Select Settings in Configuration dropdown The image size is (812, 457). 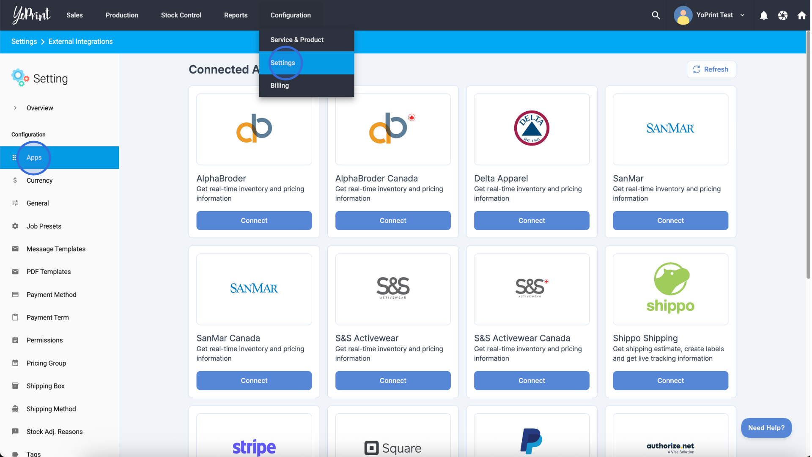click(x=307, y=63)
